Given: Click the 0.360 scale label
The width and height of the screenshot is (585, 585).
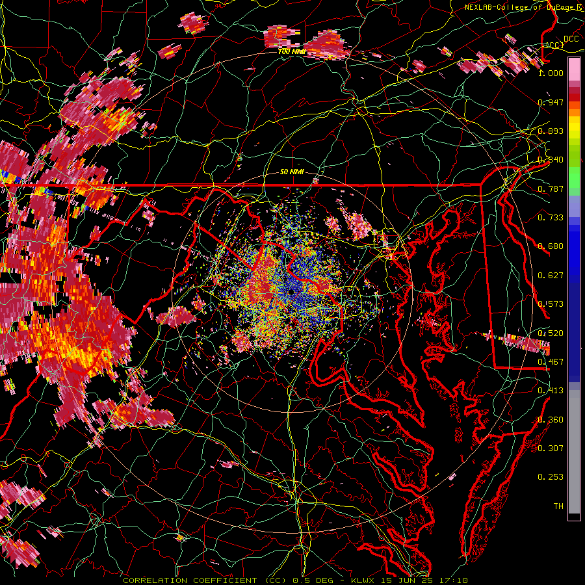Looking at the screenshot, I should (551, 419).
